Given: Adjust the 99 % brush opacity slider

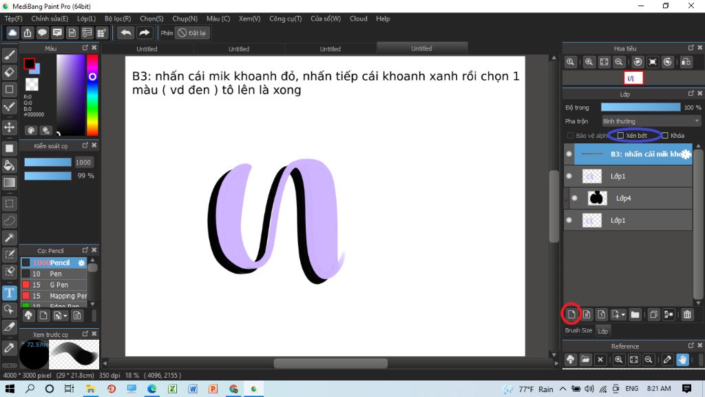Looking at the screenshot, I should point(48,176).
